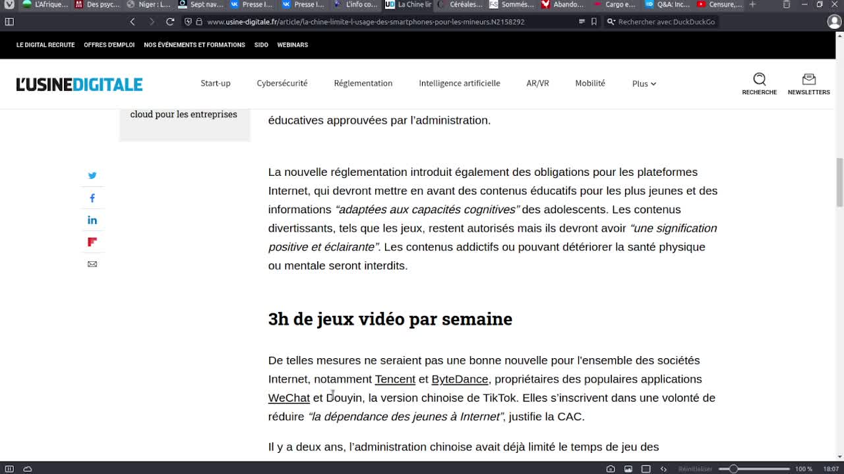Go forward to next page
The height and width of the screenshot is (474, 844).
click(151, 22)
